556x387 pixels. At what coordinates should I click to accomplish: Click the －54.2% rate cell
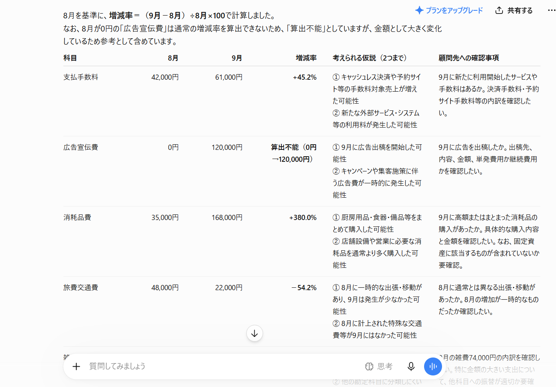point(304,287)
